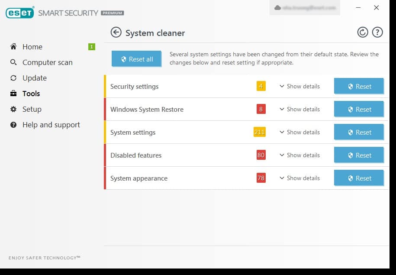
Task: Click the Computer scan magnifier icon
Action: pyautogui.click(x=13, y=62)
